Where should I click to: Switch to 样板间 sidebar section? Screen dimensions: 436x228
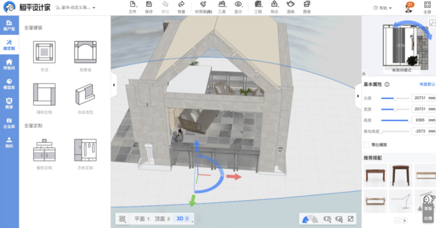[9, 64]
